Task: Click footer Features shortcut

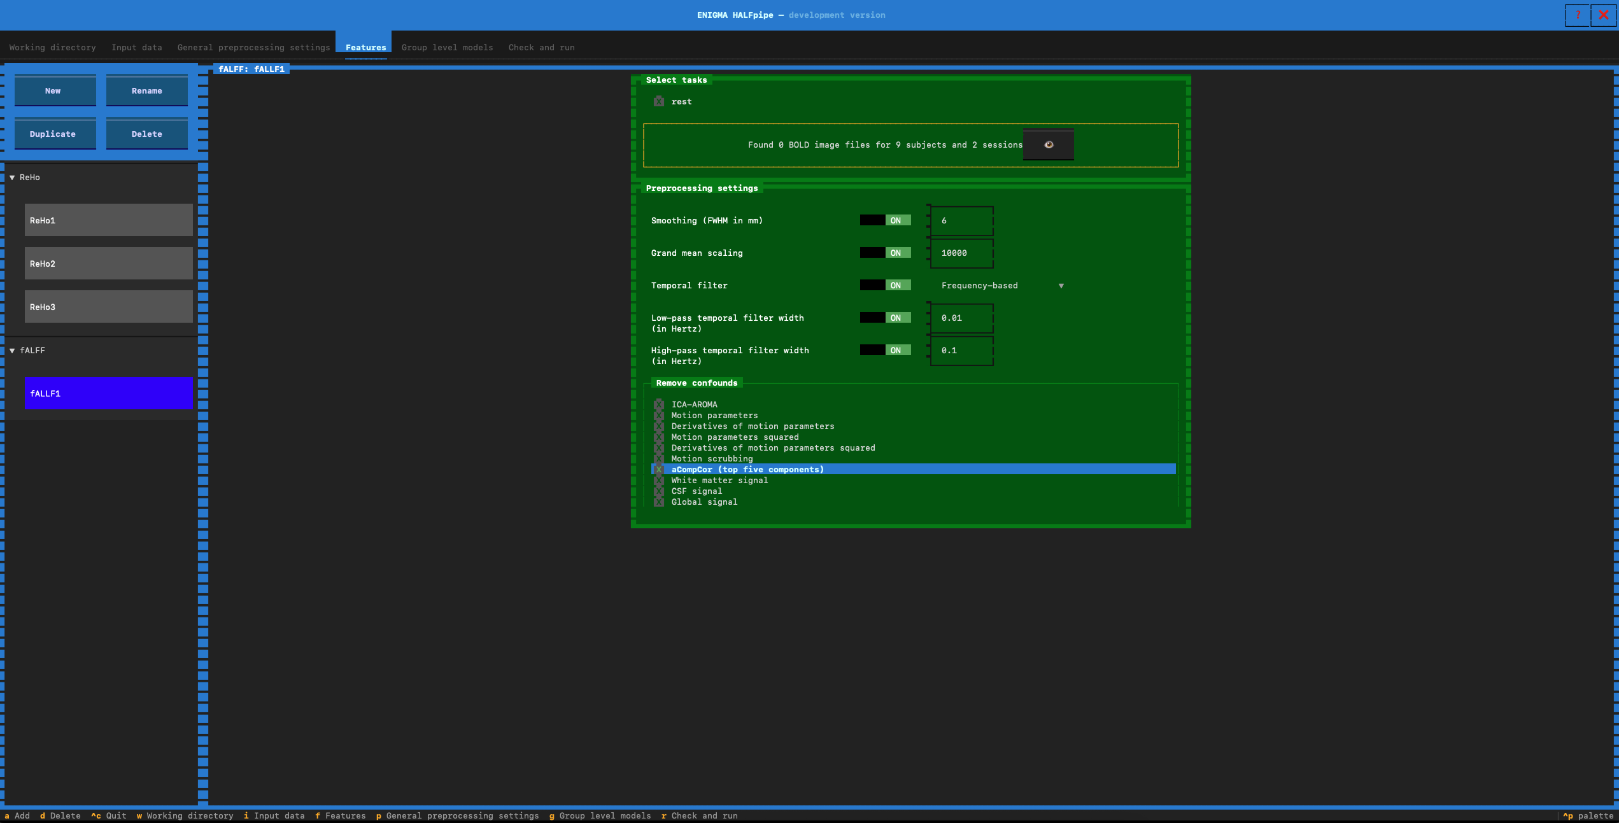Action: click(x=341, y=815)
